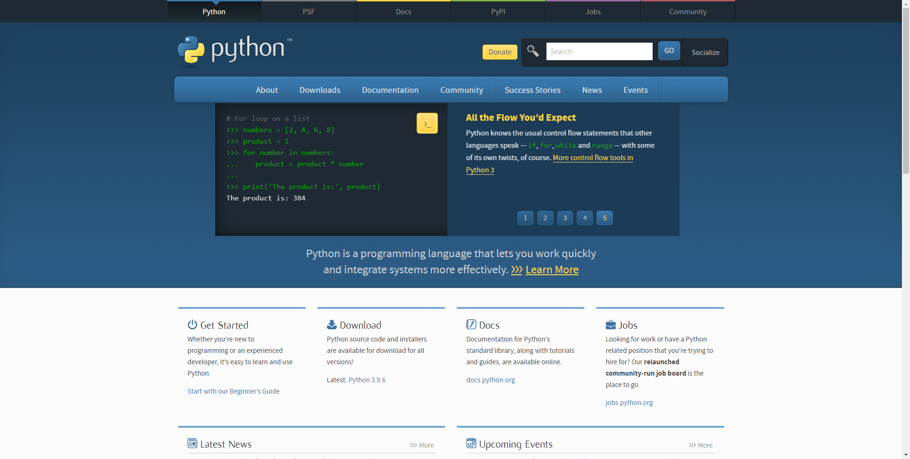
Task: Open the Docs top tab
Action: coord(404,11)
